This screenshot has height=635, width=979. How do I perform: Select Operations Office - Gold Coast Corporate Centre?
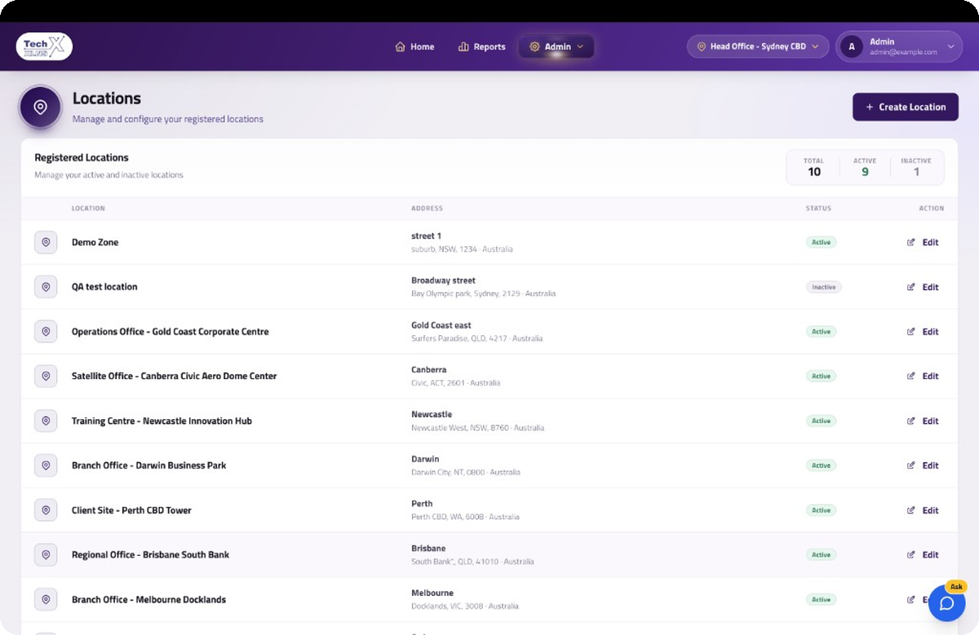tap(171, 332)
